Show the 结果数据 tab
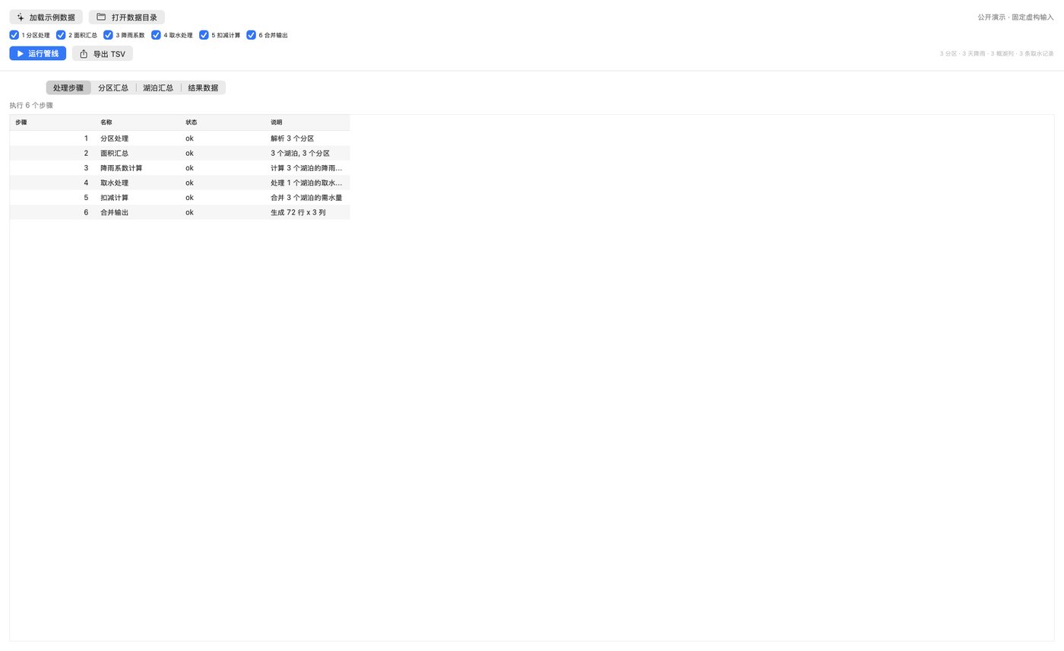Image resolution: width=1064 pixels, height=651 pixels. pyautogui.click(x=203, y=87)
